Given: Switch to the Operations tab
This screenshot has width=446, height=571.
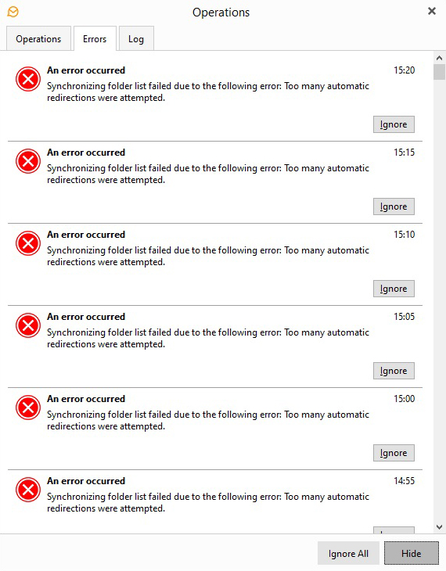Looking at the screenshot, I should tap(38, 38).
